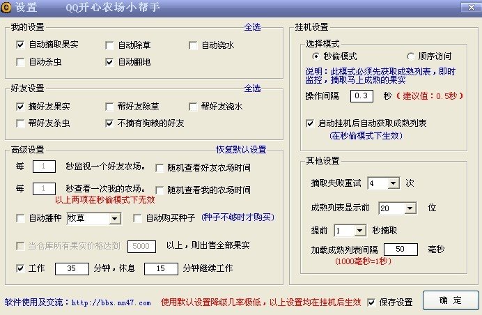Open 摘取失败重试 count dropdown
This screenshot has width=482, height=315.
393,183
